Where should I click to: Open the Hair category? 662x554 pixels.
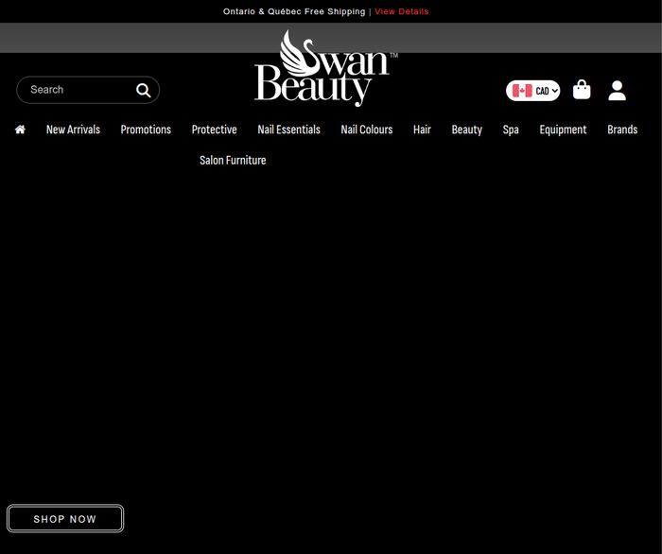(422, 130)
